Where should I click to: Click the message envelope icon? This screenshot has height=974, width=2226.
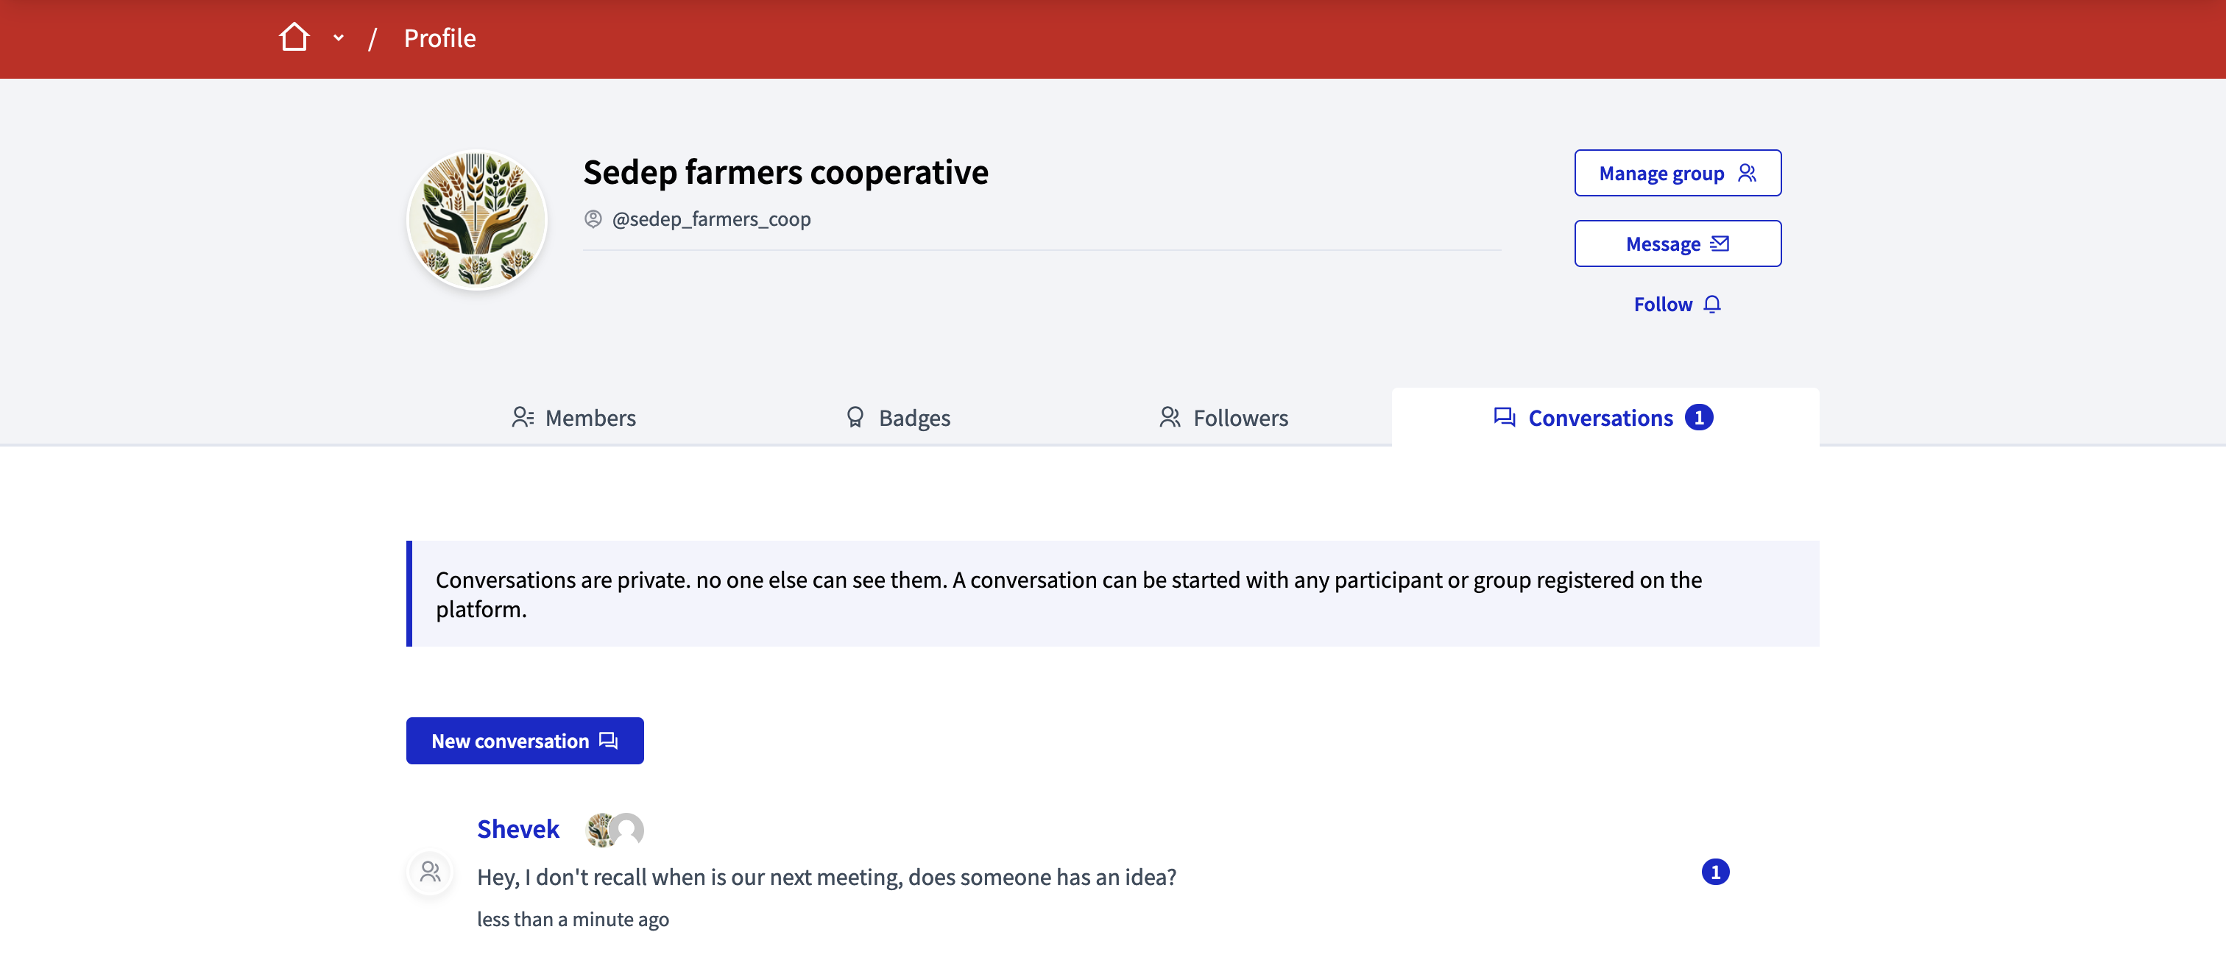click(x=1722, y=243)
